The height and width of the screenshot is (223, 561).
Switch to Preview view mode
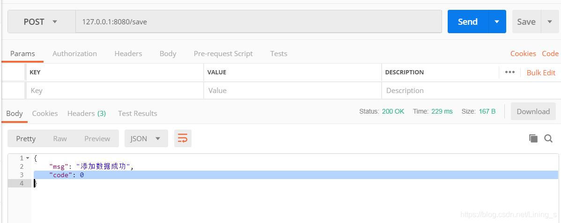(97, 139)
